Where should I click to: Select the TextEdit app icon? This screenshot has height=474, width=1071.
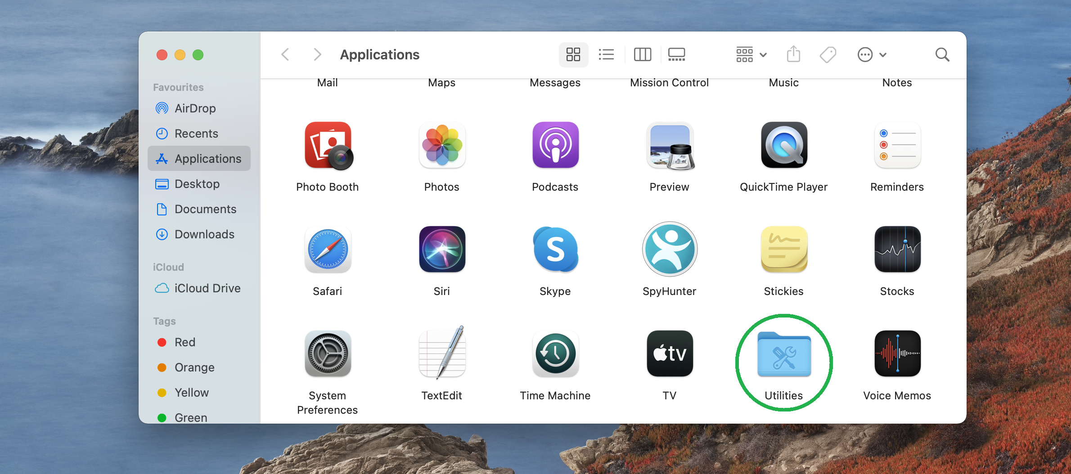[x=442, y=353]
